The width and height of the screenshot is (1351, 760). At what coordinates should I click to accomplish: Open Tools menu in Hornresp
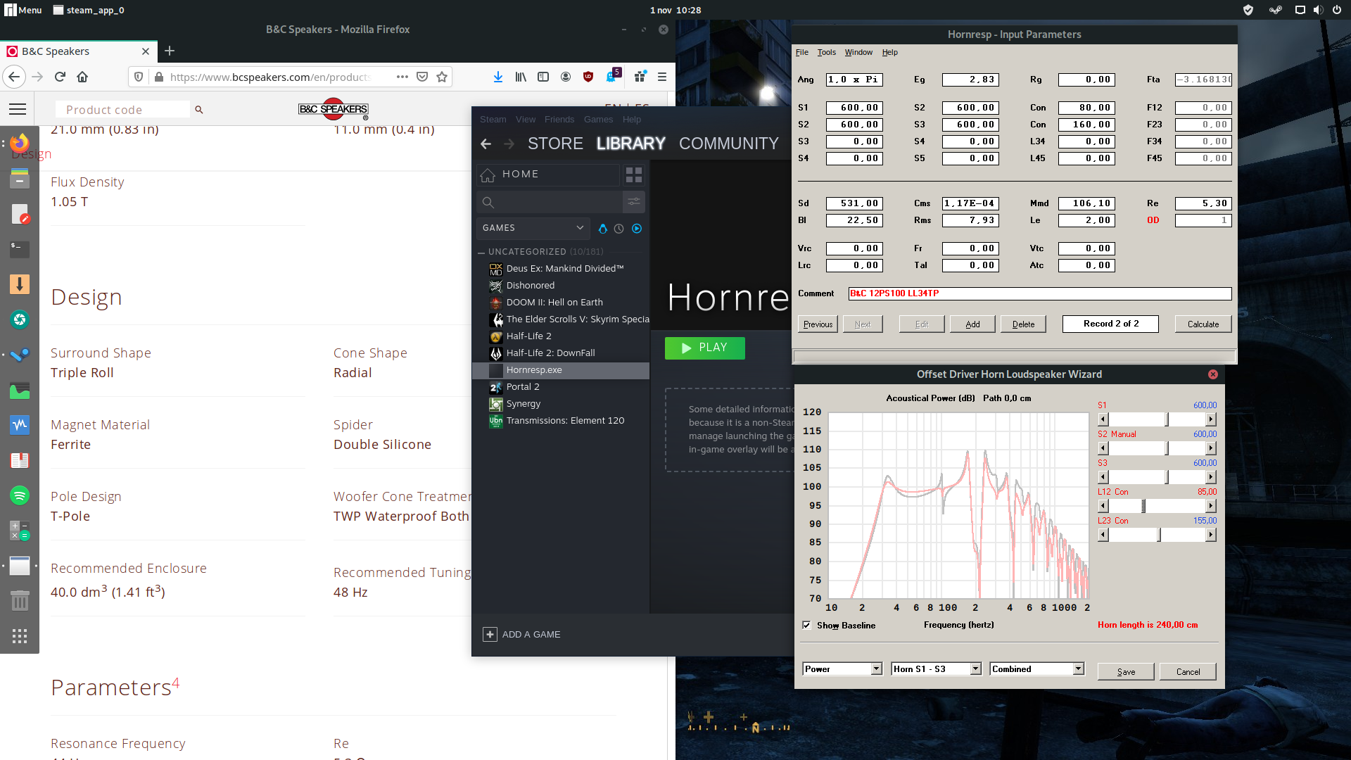click(x=826, y=52)
